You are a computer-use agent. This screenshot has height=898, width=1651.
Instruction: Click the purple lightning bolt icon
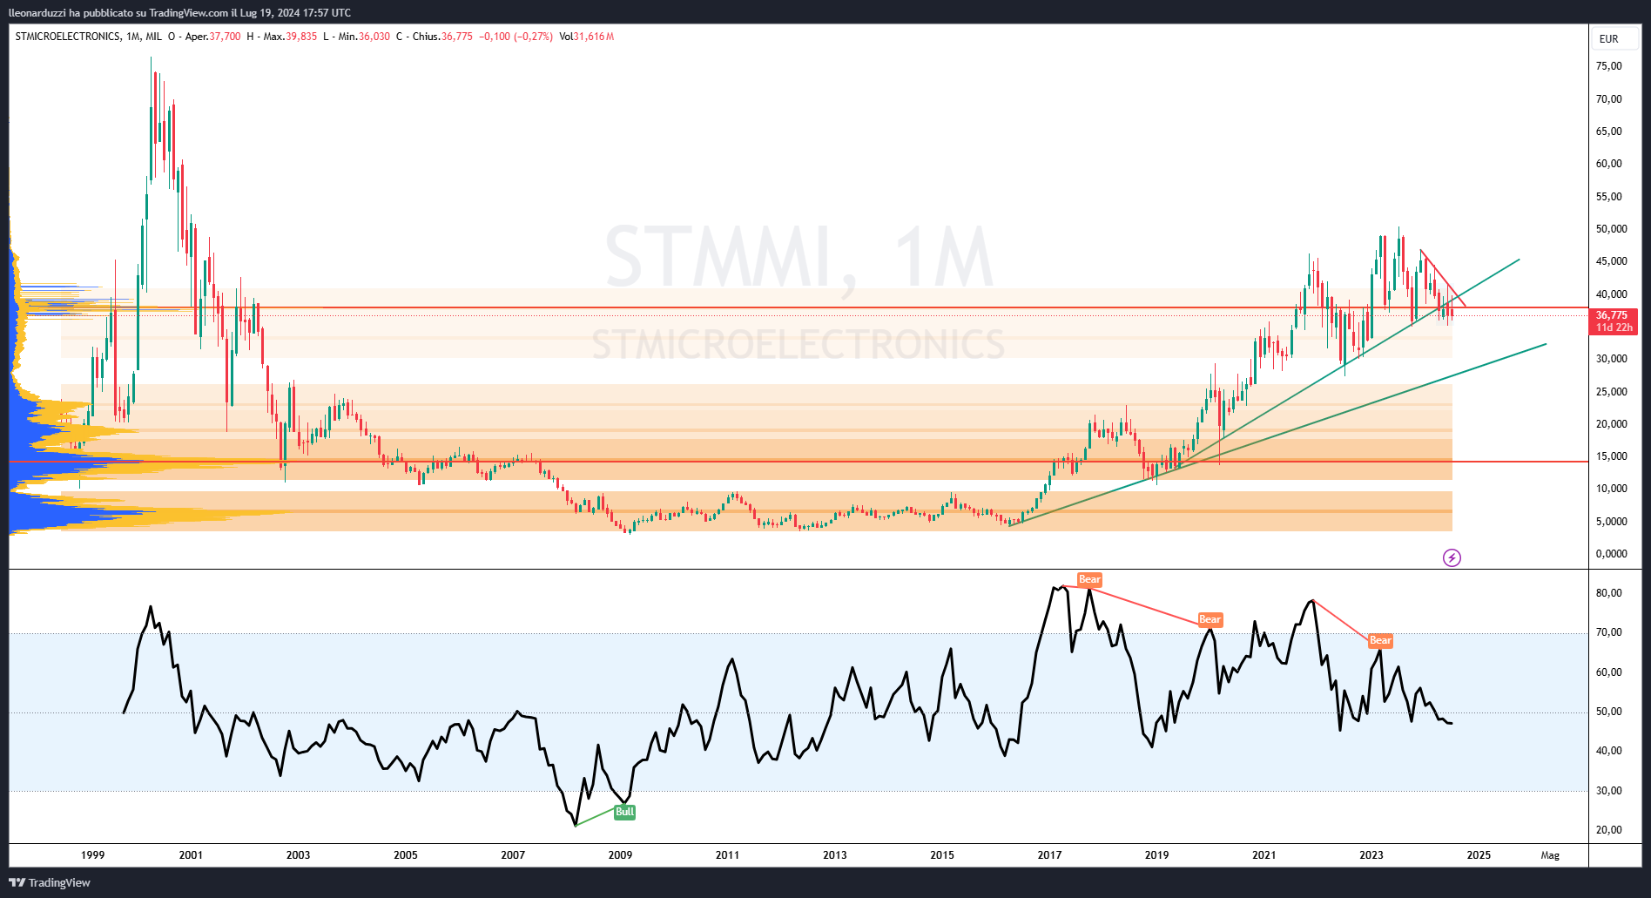pos(1452,557)
